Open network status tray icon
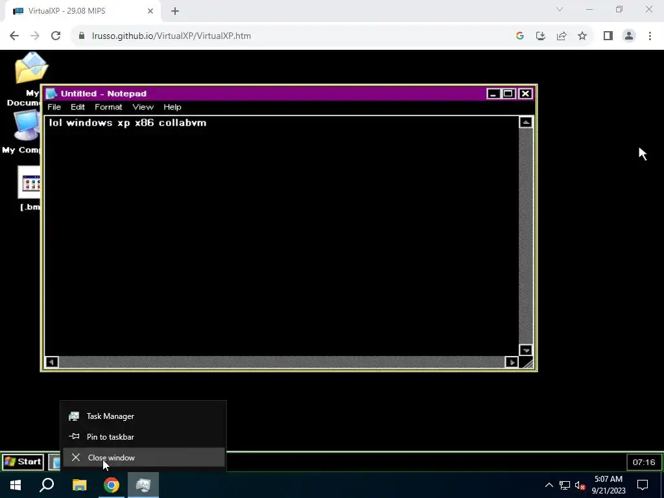The image size is (664, 498). 565,485
